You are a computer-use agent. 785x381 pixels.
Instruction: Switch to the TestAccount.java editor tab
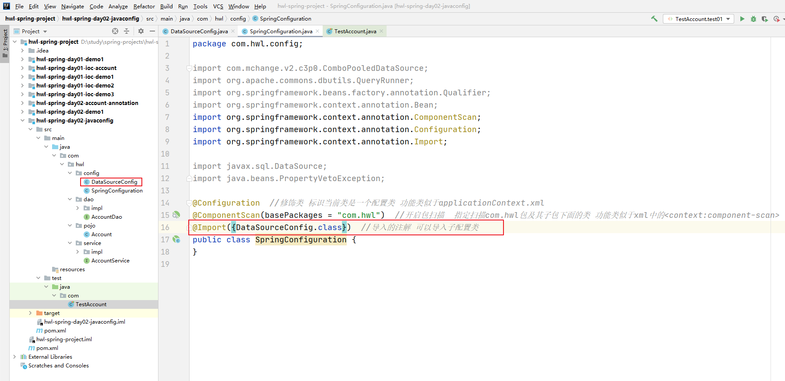[x=355, y=31]
